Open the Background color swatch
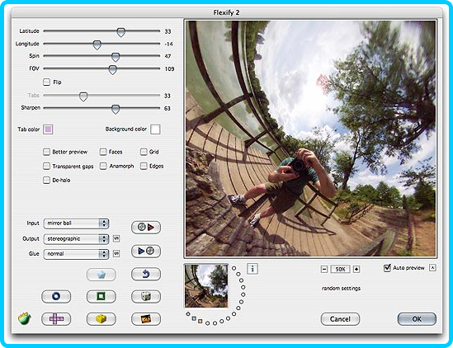The height and width of the screenshot is (348, 453). coord(155,129)
